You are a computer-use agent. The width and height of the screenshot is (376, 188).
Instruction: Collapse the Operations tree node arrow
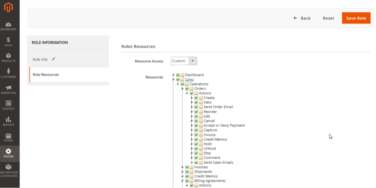point(178,84)
